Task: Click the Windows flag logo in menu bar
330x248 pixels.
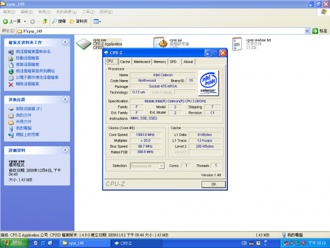Action: (x=324, y=12)
